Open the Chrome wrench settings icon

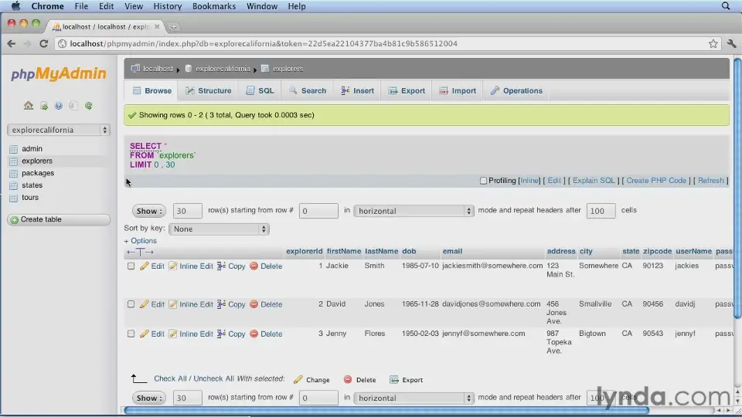coord(732,43)
